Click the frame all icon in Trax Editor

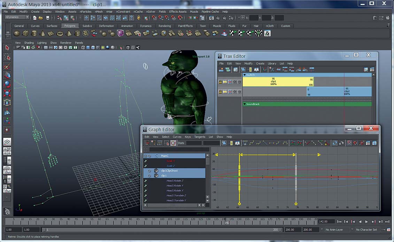(243, 70)
